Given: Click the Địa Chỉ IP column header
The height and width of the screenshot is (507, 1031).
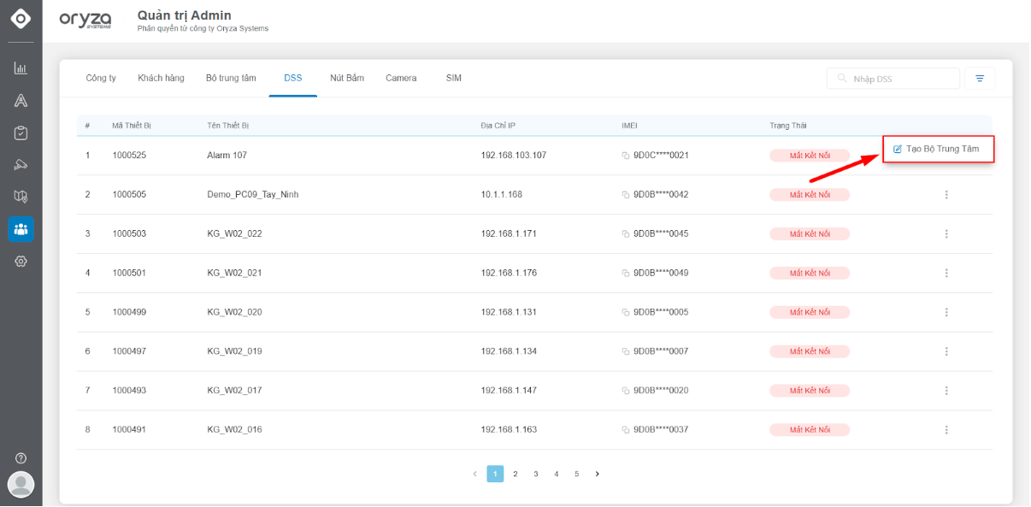Looking at the screenshot, I should (x=498, y=126).
